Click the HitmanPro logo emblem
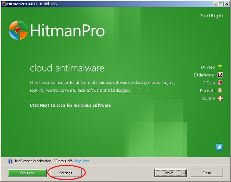 (18, 30)
